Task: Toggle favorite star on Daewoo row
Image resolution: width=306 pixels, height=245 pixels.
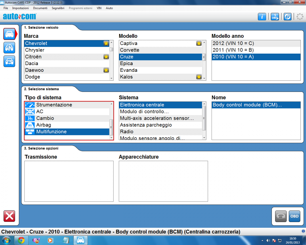Action: coord(106,70)
